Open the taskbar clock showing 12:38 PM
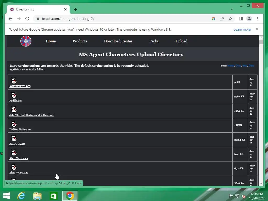 [257, 196]
